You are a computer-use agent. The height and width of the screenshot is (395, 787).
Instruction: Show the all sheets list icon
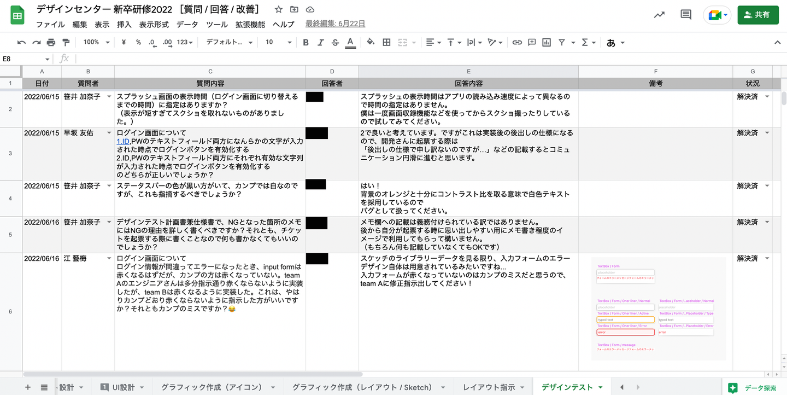(44, 387)
